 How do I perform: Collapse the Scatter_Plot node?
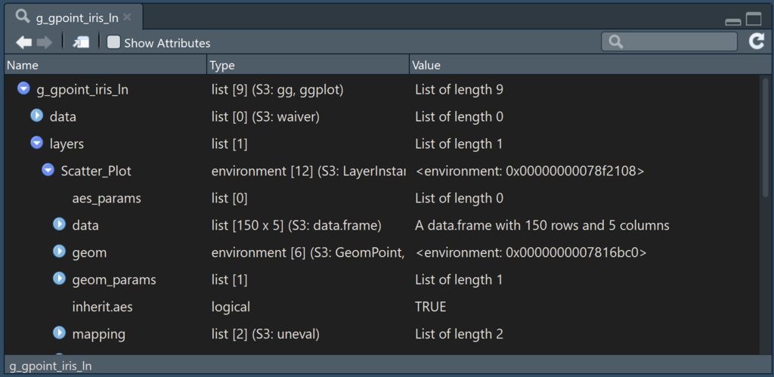[48, 171]
